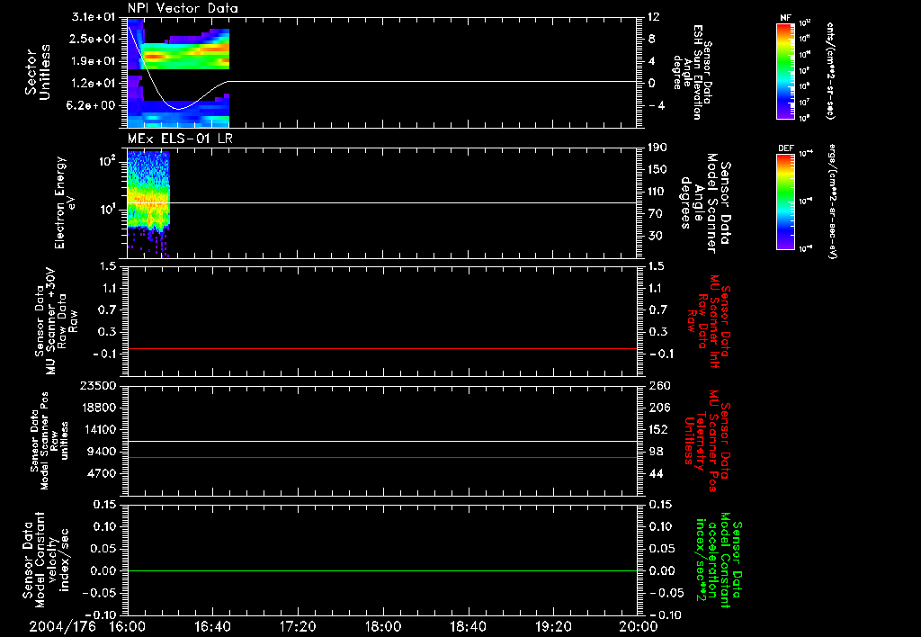Click the NF color bar legend
The image size is (921, 637).
tap(786, 70)
